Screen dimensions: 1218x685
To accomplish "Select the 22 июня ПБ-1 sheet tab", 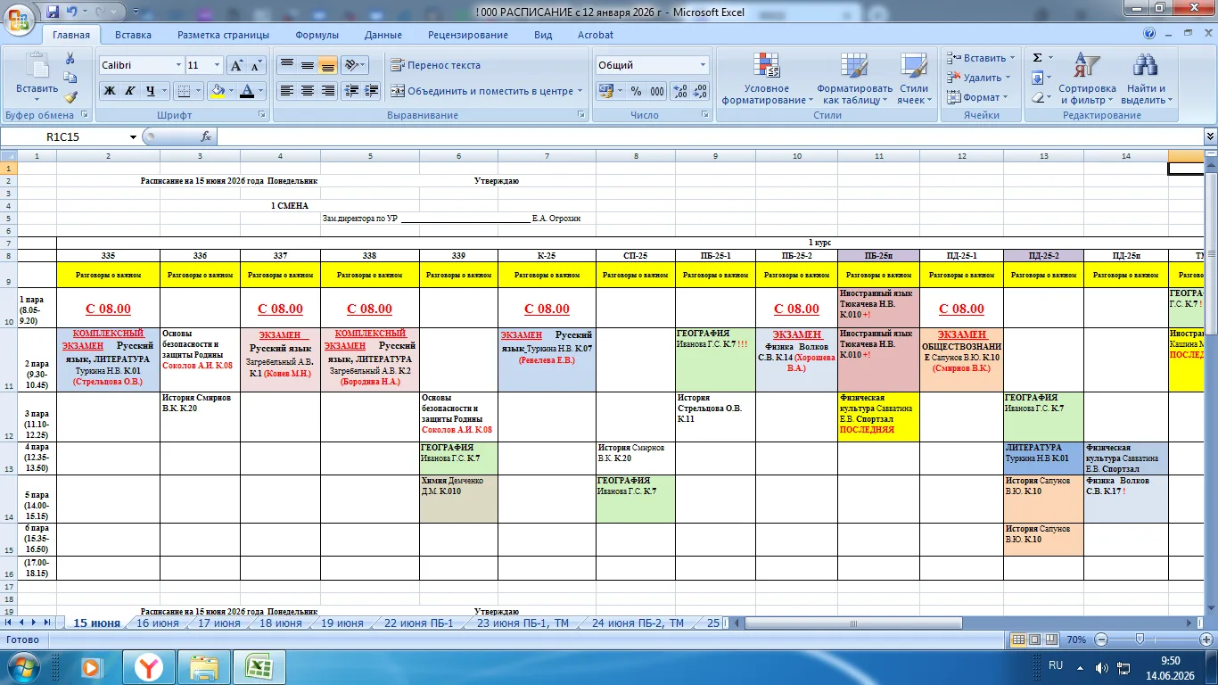I will [x=419, y=623].
